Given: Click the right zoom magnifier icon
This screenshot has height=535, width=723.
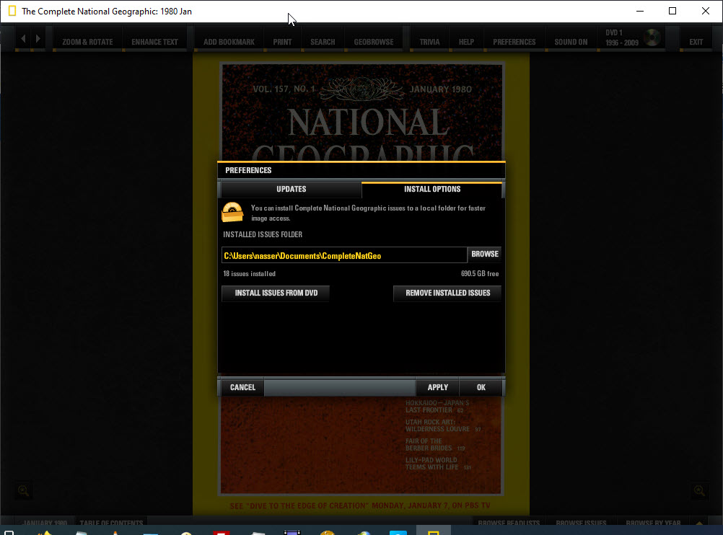Looking at the screenshot, I should [x=699, y=491].
